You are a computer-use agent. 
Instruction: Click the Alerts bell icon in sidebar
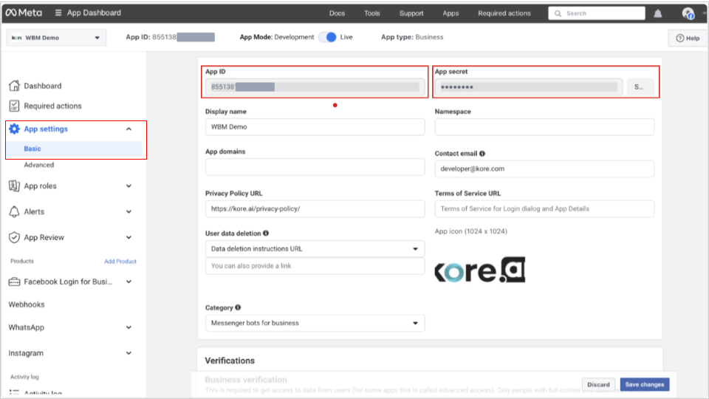(x=14, y=211)
